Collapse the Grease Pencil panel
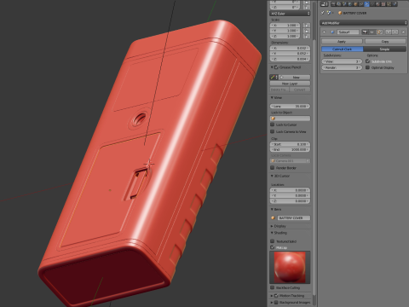Image resolution: width=409 pixels, height=307 pixels. point(285,67)
